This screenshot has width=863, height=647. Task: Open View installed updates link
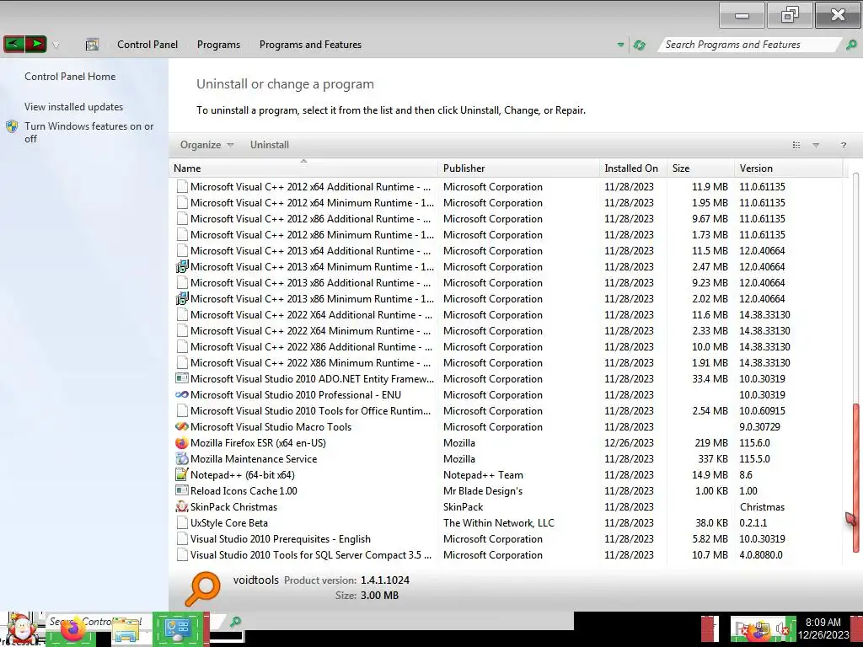[74, 107]
